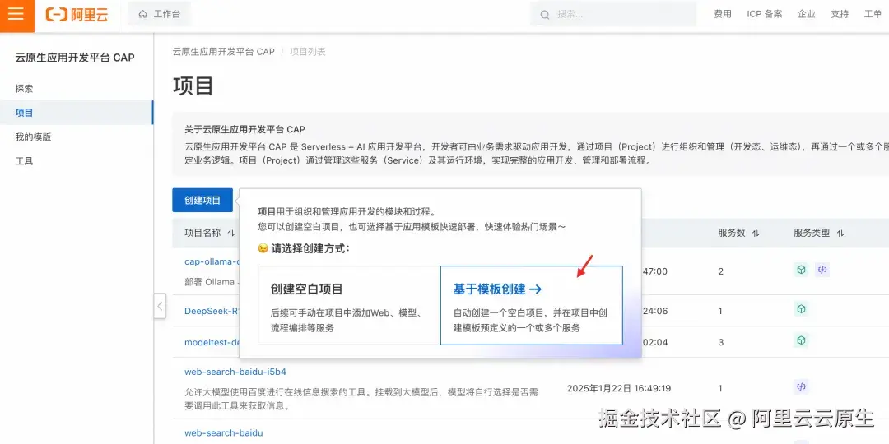Screen dimensions: 889x444
Task: Collapse the sidebar with the arrow handle
Action: [x=160, y=306]
